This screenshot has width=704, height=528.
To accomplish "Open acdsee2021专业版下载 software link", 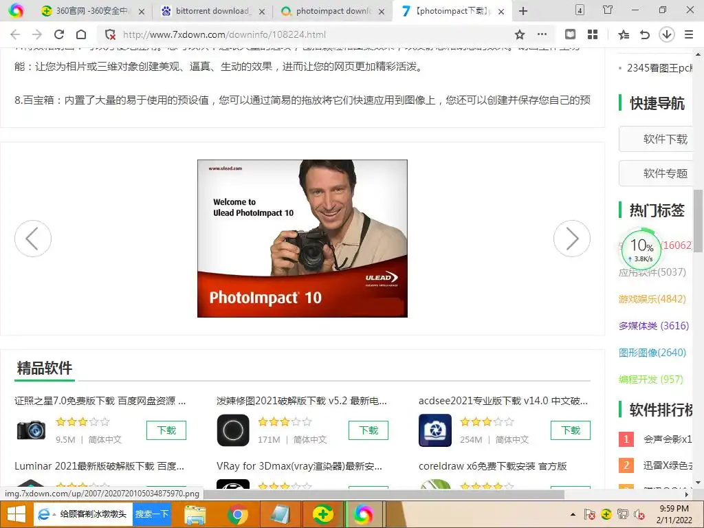I will (x=503, y=401).
